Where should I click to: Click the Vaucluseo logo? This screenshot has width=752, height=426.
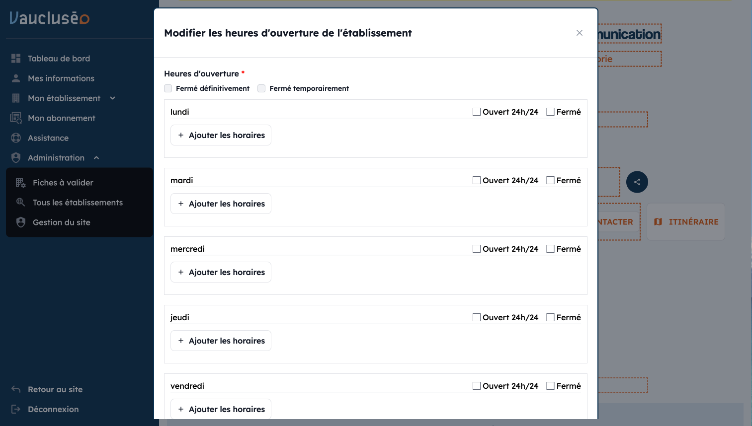[50, 18]
